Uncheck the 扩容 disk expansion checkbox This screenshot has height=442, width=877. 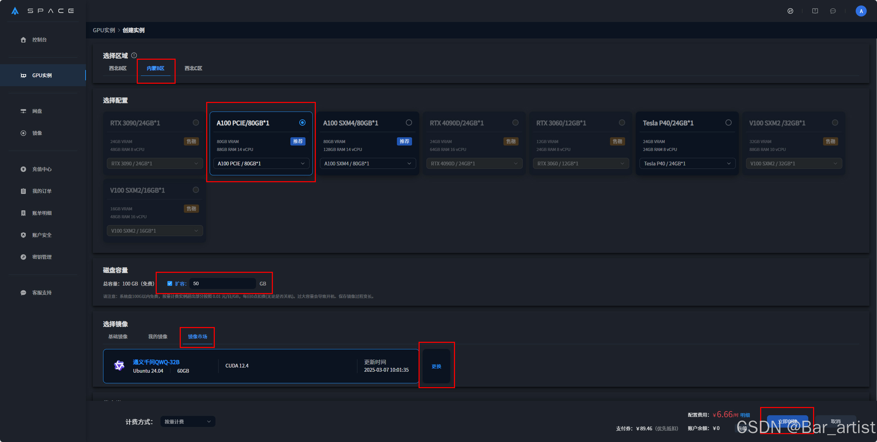coord(170,283)
